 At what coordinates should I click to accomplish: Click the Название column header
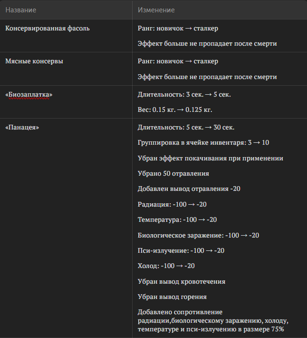click(x=20, y=10)
